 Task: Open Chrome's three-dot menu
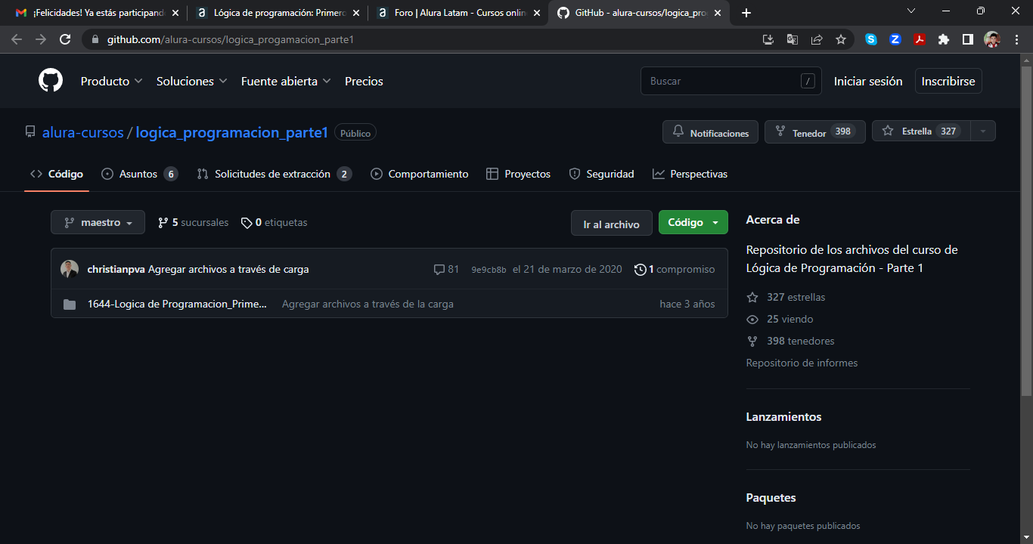(1016, 39)
